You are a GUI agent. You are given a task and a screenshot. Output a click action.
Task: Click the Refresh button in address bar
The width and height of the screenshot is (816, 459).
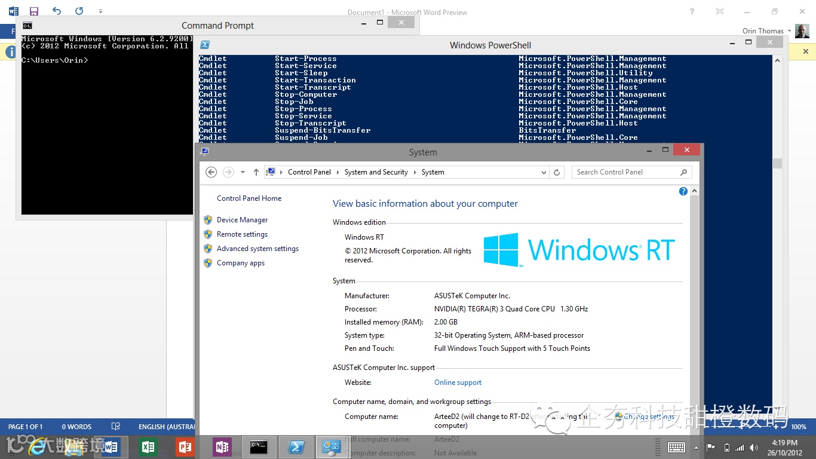coord(557,172)
